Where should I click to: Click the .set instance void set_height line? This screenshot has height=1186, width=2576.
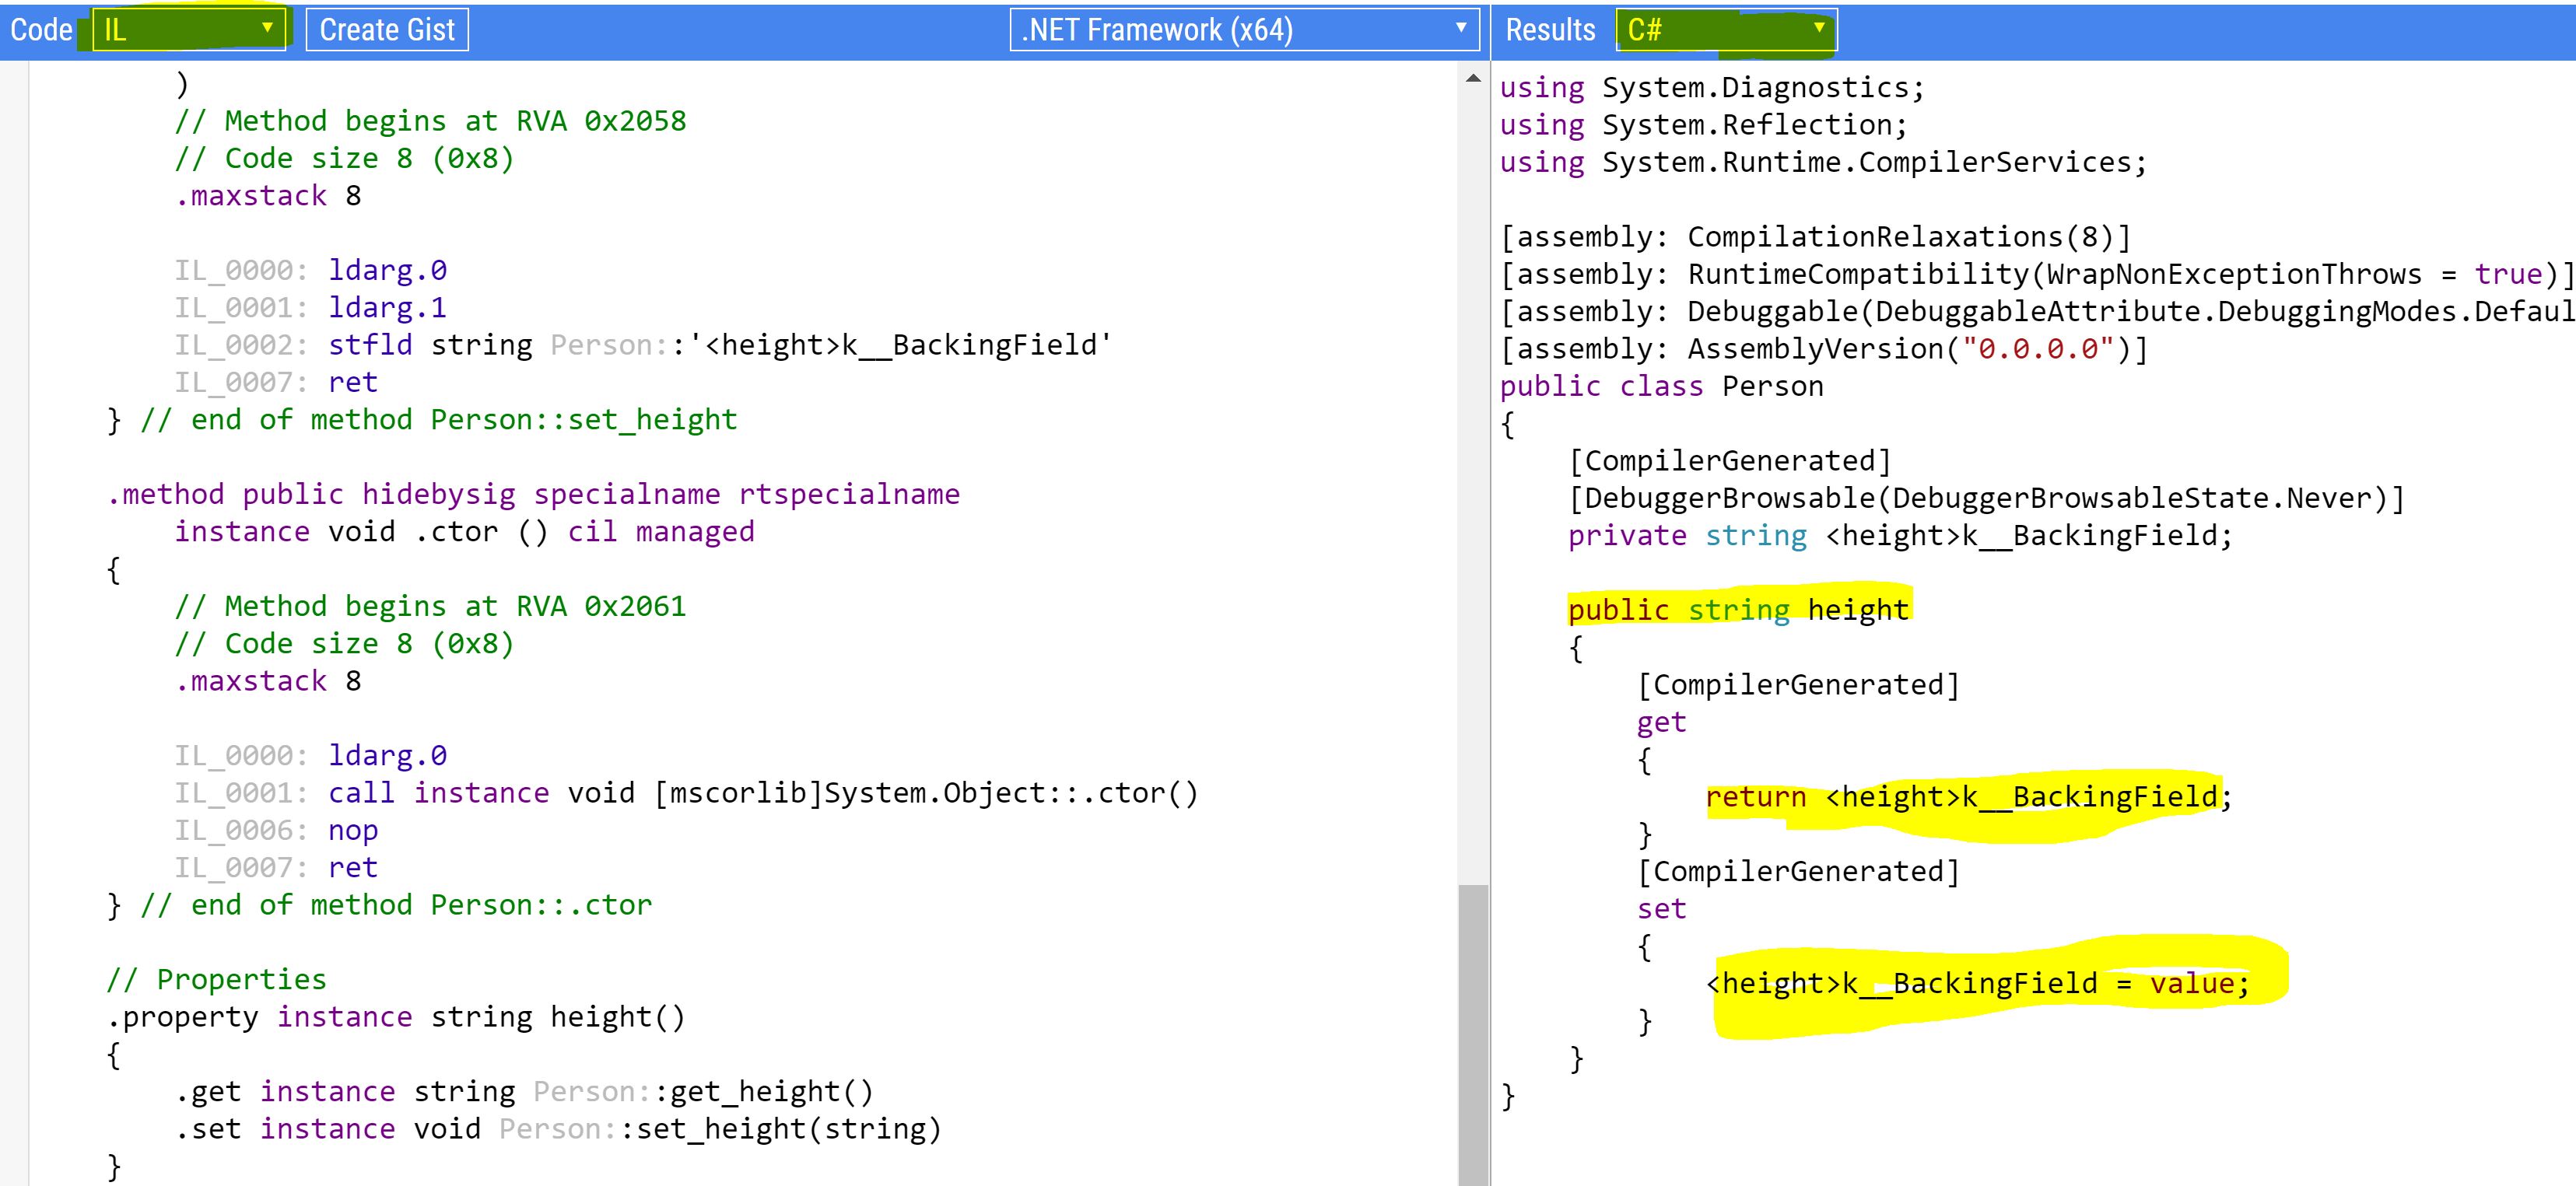[558, 1129]
